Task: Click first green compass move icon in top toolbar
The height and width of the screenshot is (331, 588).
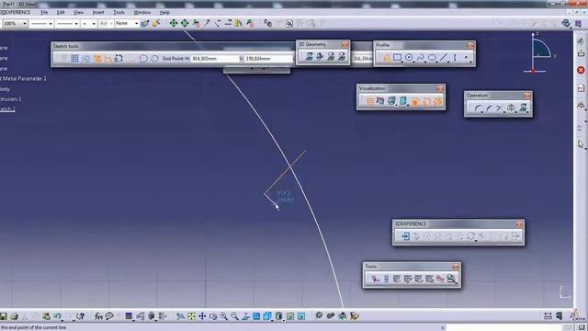Action: [x=174, y=23]
